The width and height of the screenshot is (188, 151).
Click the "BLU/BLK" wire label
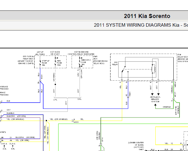pos(11,113)
